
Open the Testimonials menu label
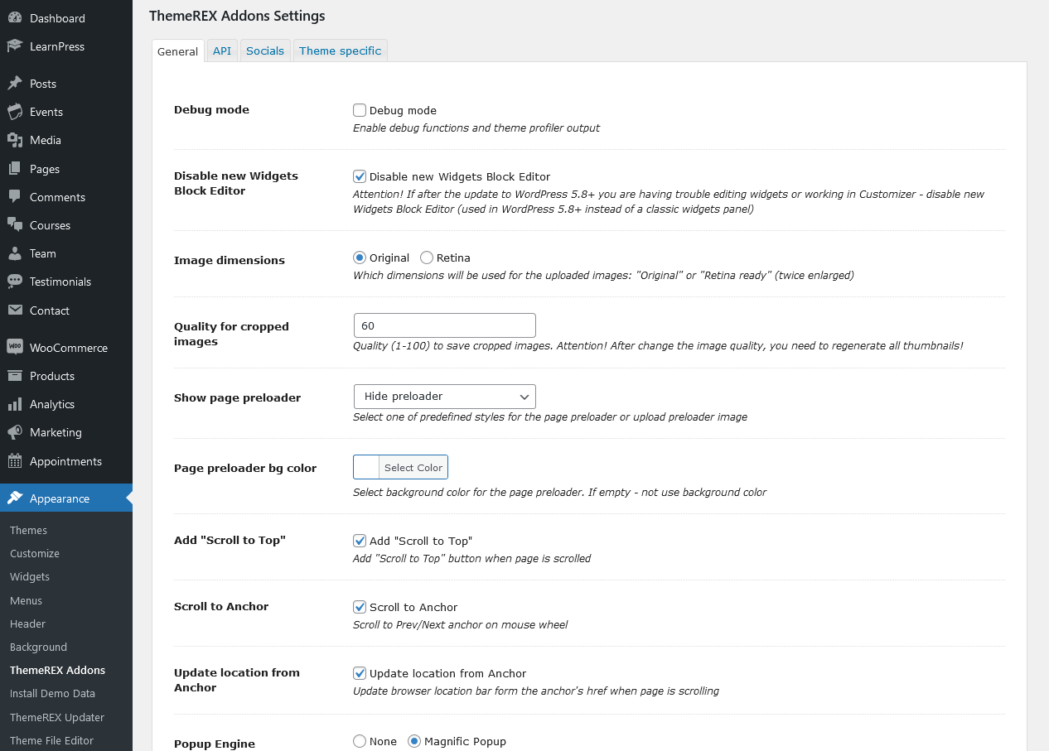pyautogui.click(x=60, y=282)
